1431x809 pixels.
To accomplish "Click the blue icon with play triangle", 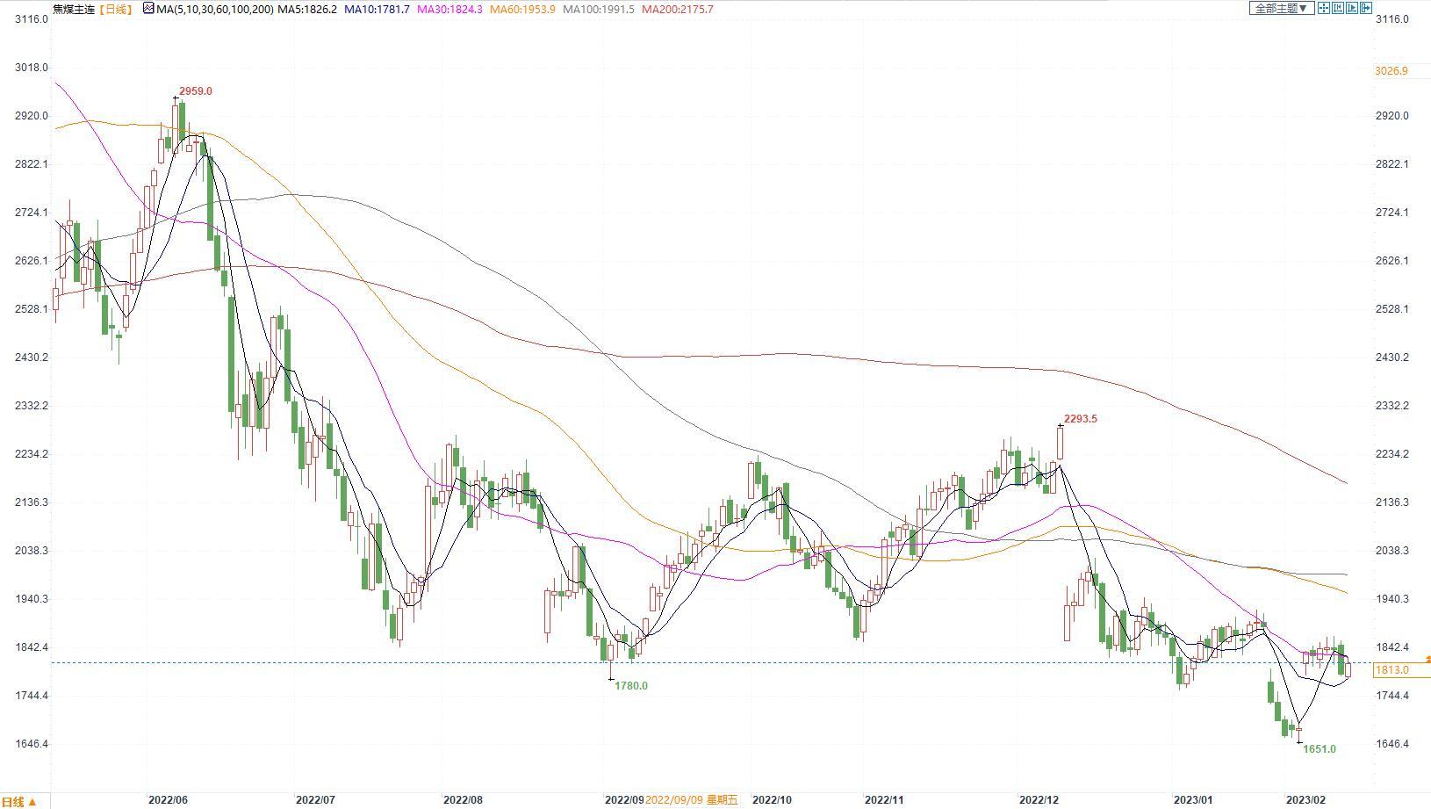I will [1352, 9].
